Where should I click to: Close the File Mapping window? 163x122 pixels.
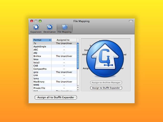[x=32, y=21]
